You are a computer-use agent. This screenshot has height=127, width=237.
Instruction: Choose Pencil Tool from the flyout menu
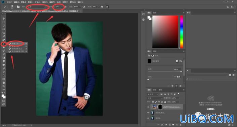coord(18,46)
